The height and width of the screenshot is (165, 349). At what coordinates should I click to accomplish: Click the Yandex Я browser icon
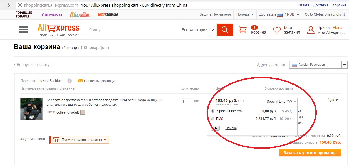[9, 5]
